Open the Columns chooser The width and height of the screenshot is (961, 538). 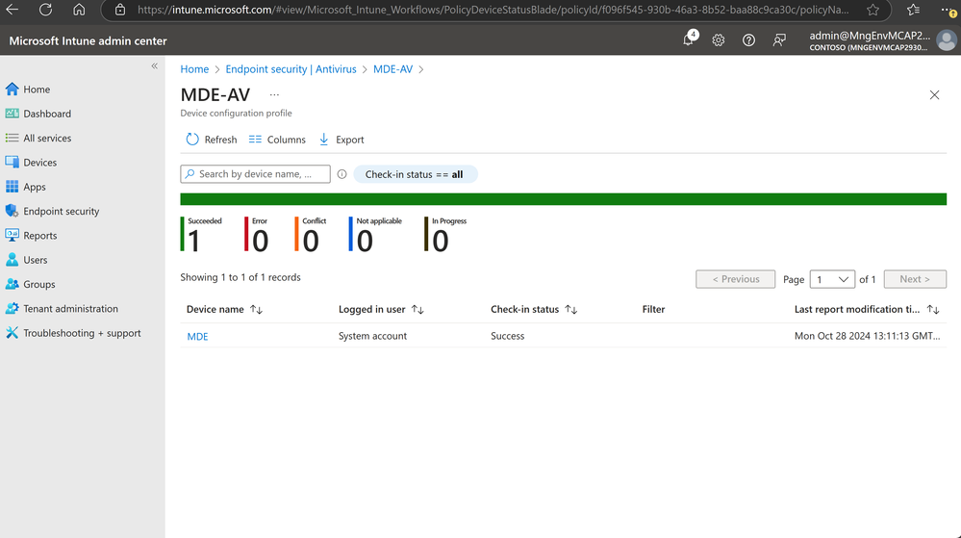277,140
